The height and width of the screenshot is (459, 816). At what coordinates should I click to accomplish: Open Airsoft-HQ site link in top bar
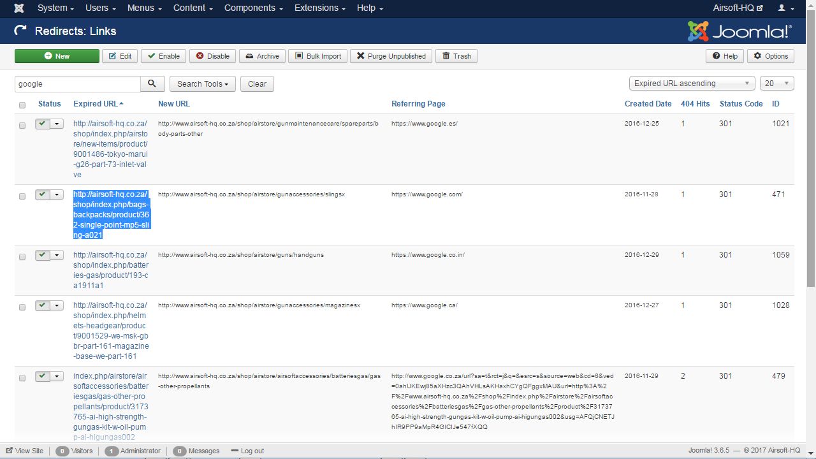click(738, 8)
